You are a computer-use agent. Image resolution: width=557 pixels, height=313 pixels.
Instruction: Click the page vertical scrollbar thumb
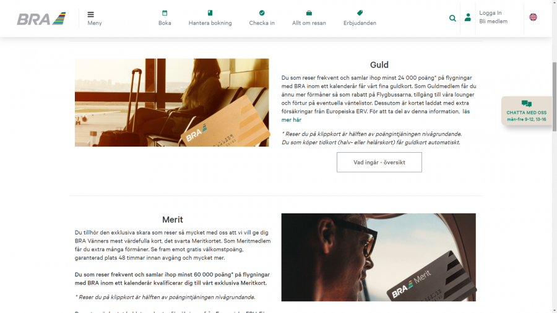click(x=554, y=96)
